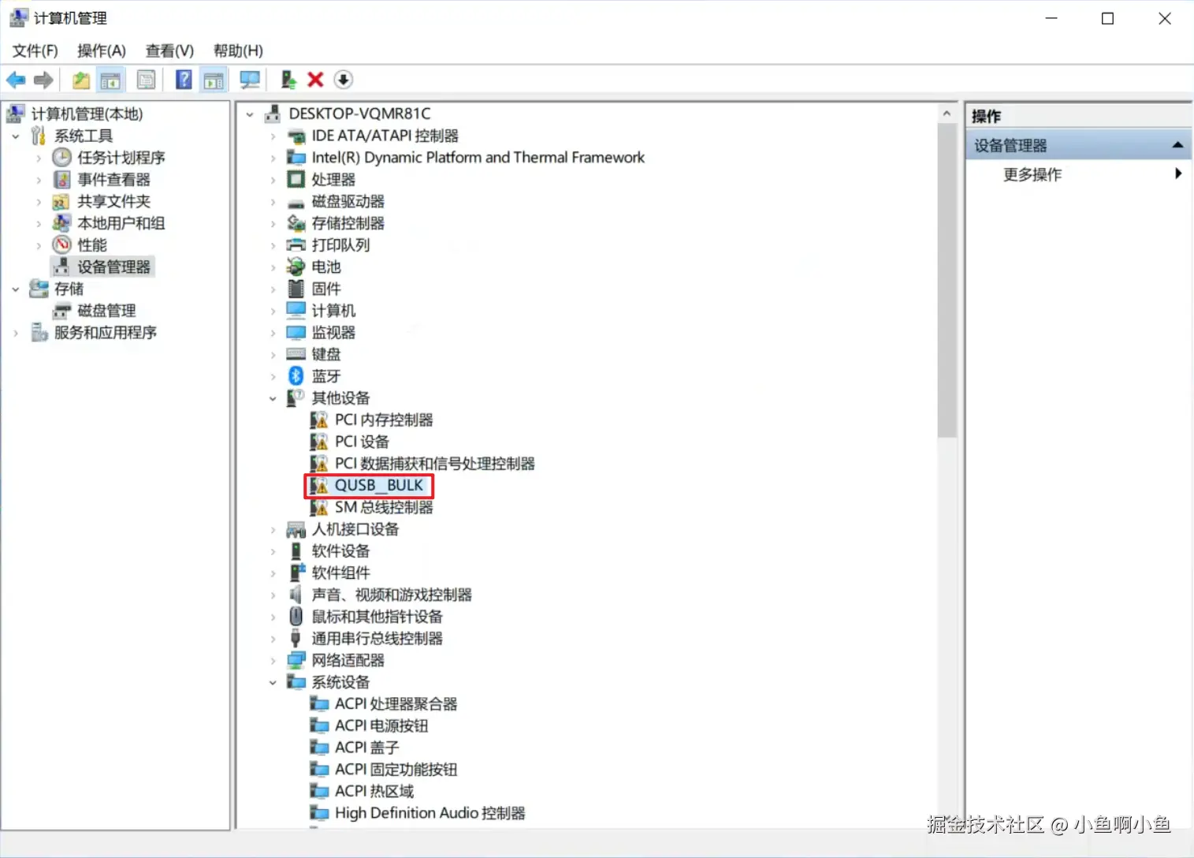Screen dimensions: 1194x858
Task: Click the scroll-up arrow of device list
Action: (x=947, y=114)
